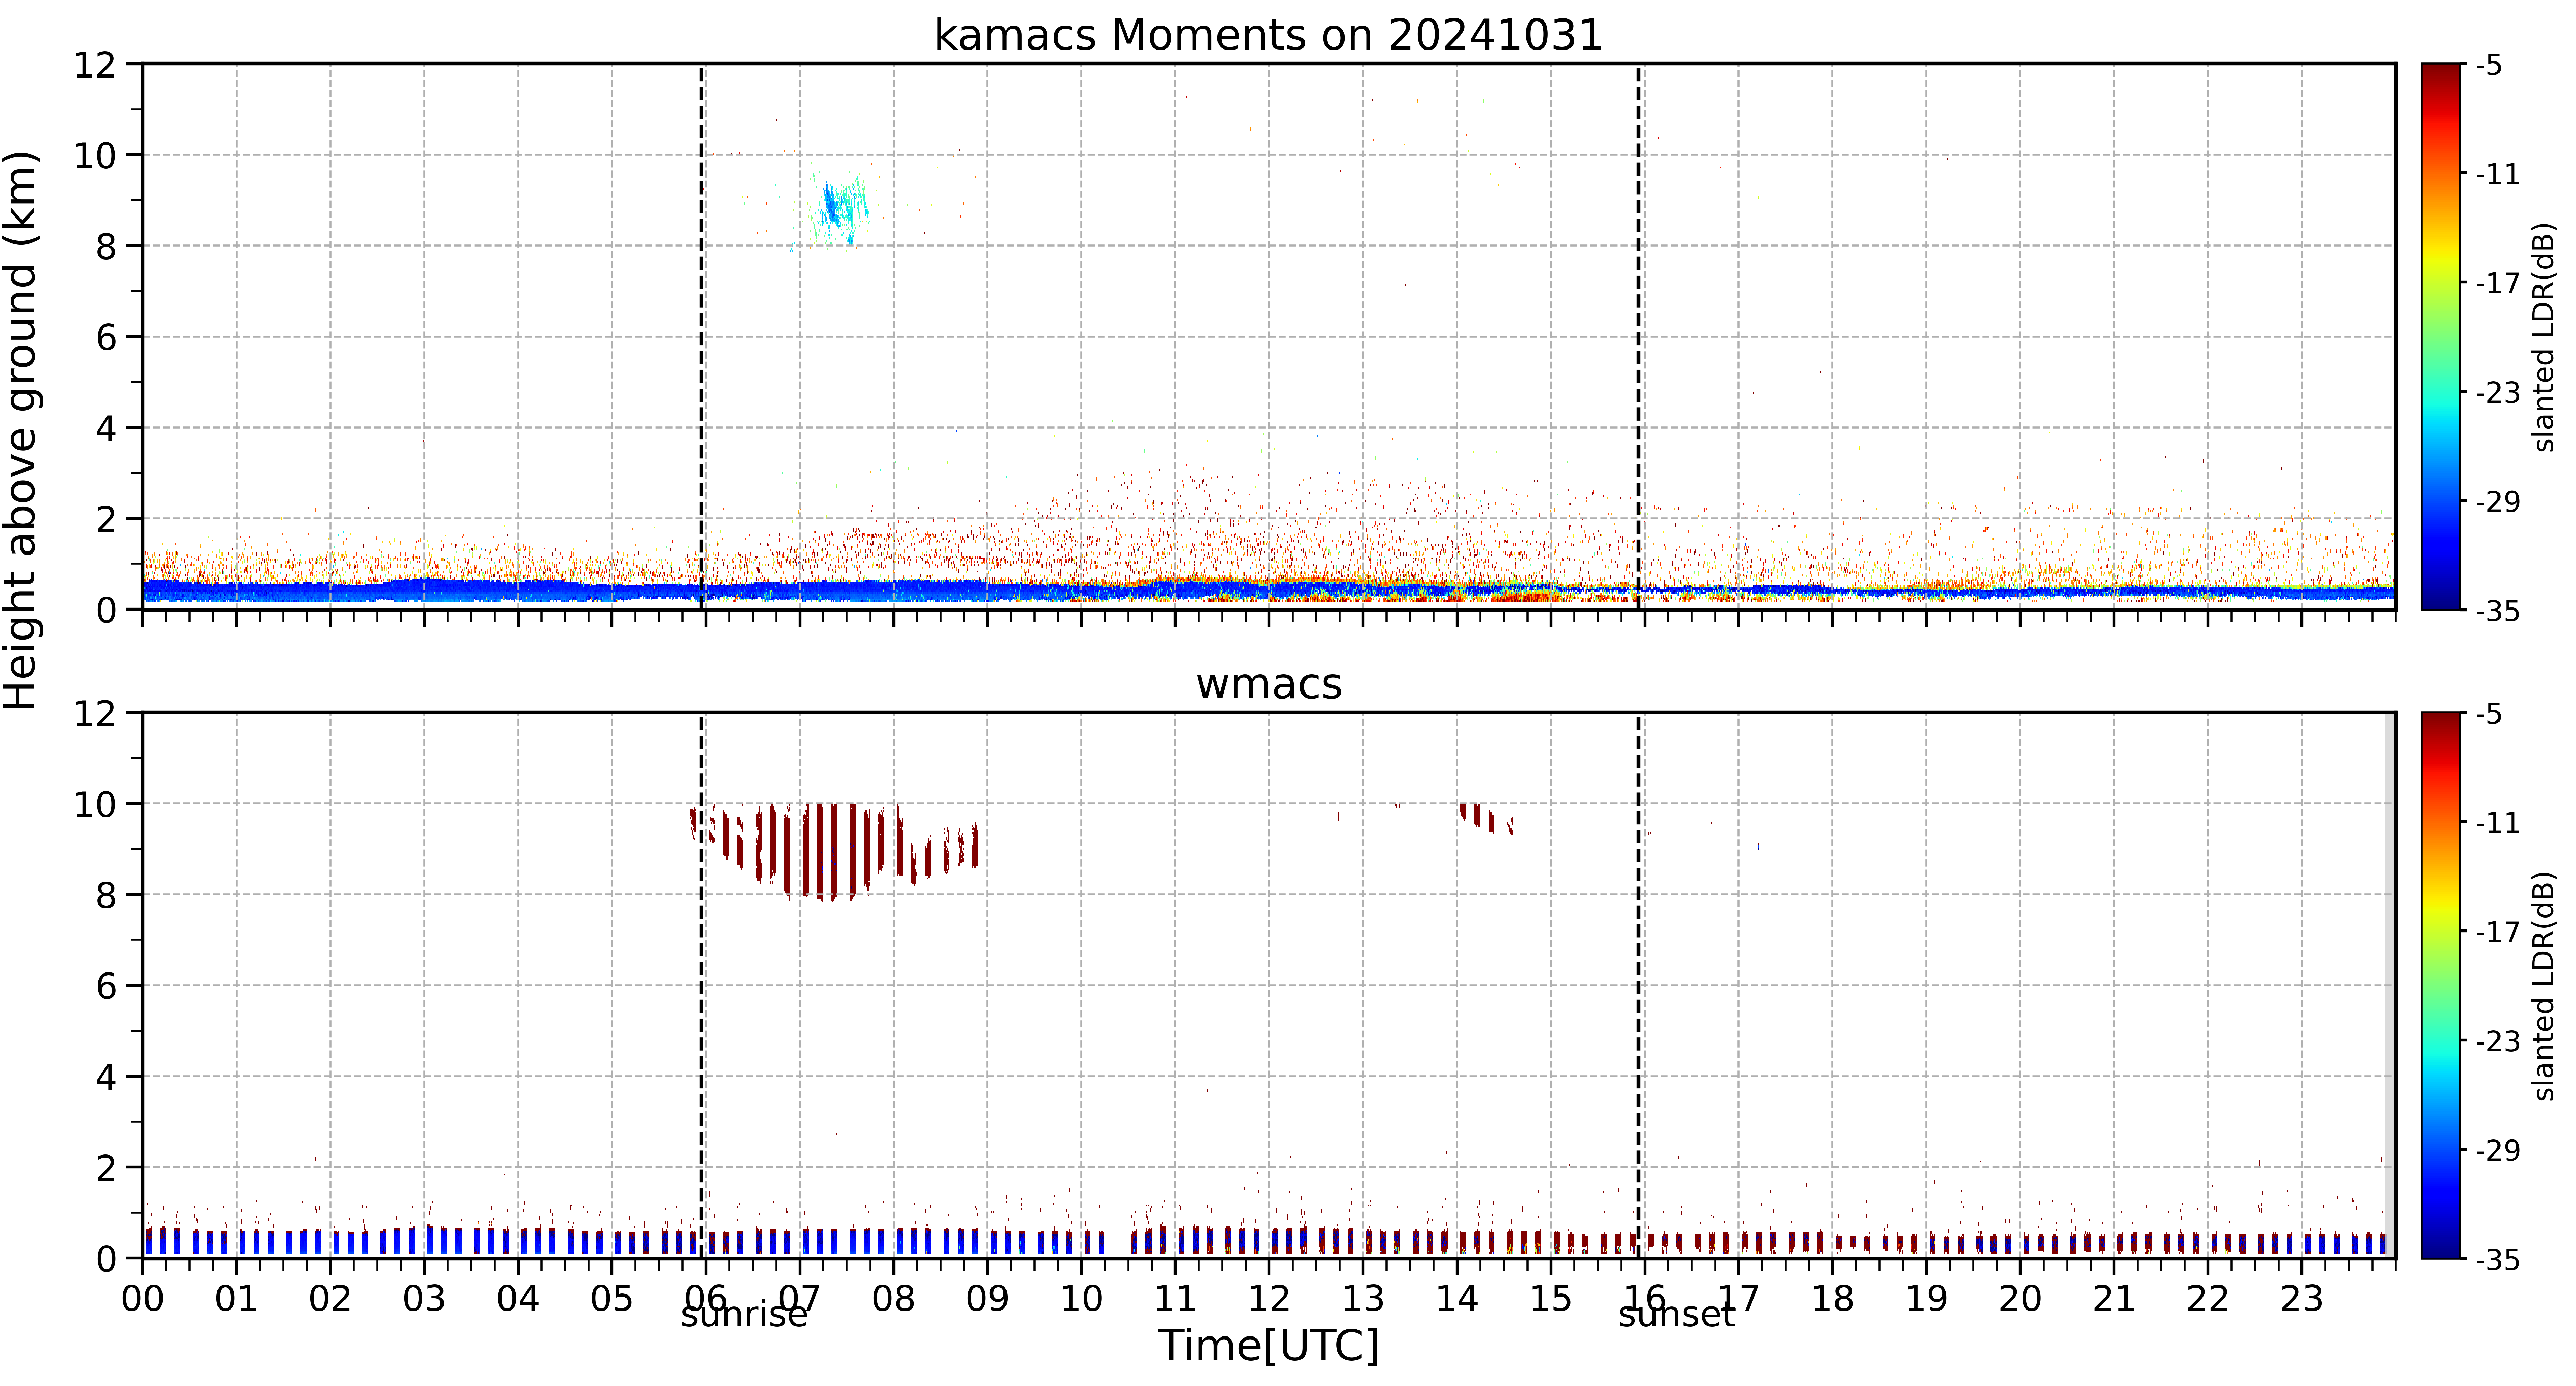Select the "23" hour tick label
The image size is (2576, 1386).
tap(2301, 1299)
